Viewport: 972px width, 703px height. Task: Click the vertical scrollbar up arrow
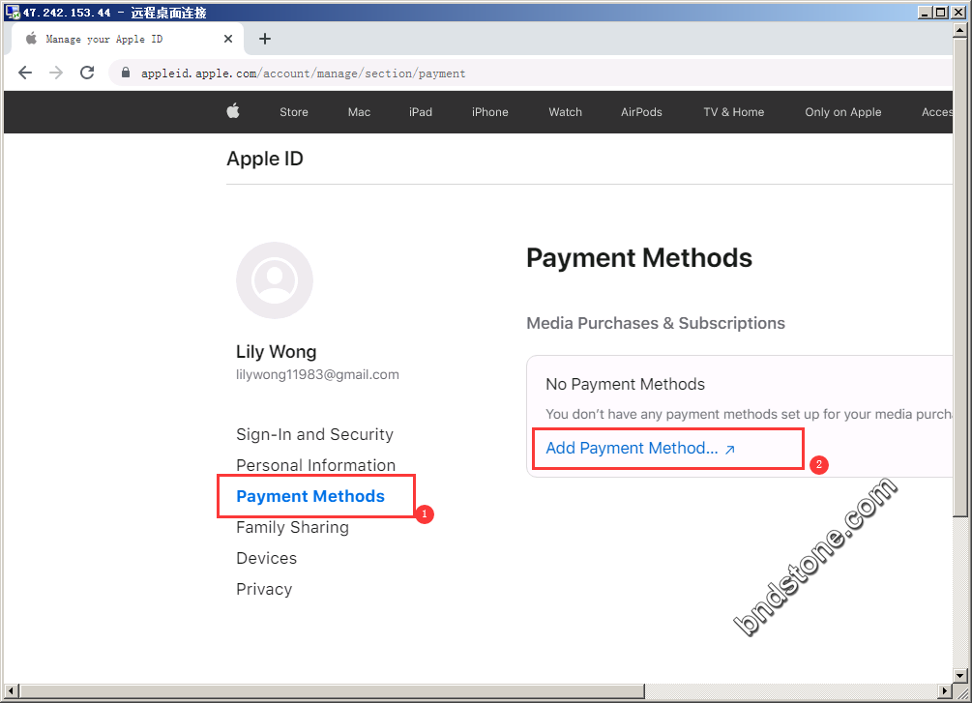960,29
